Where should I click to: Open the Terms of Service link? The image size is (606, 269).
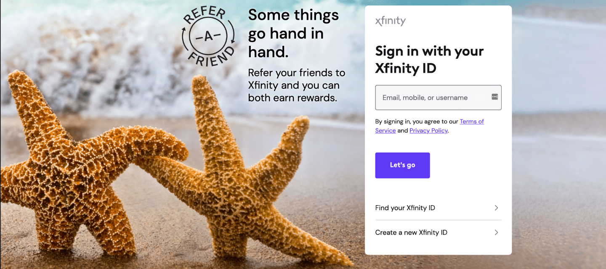471,121
